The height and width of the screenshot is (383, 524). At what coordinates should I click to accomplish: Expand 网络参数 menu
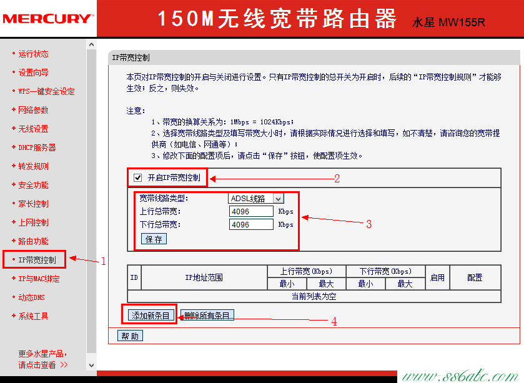(x=33, y=110)
